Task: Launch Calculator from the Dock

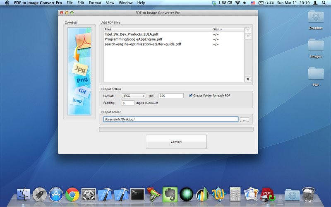Action: [235, 194]
